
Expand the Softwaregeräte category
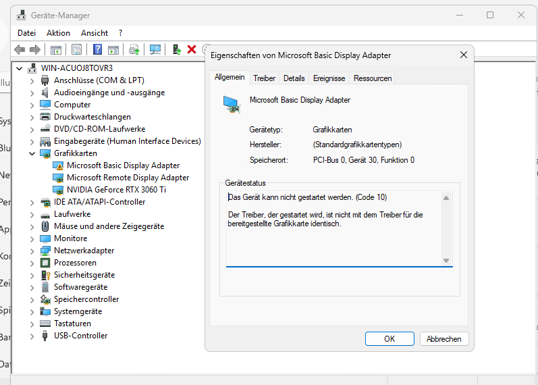click(x=32, y=288)
